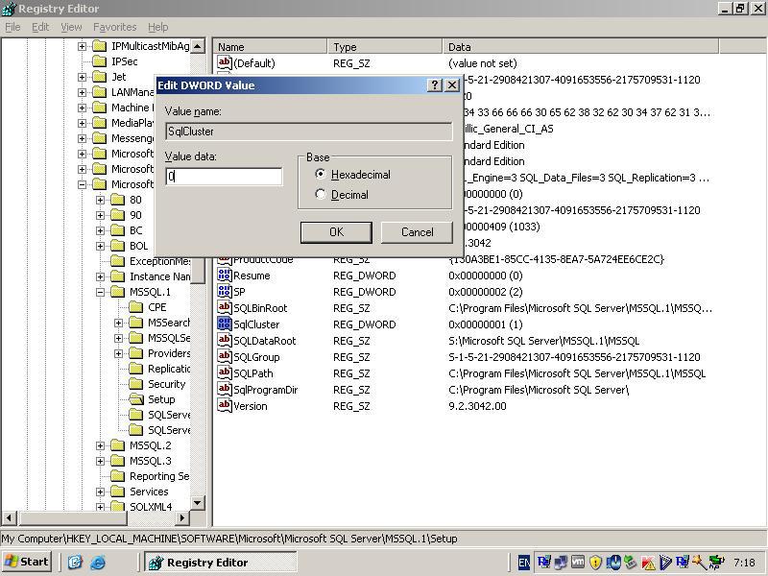Click the Show Desktop quick launch icon
Viewport: 768px width, 576px height.
pos(75,562)
